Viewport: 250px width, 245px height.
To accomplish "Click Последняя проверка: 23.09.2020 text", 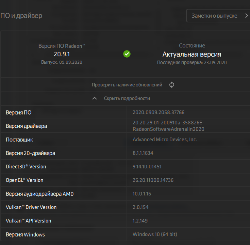I will 192,62.
